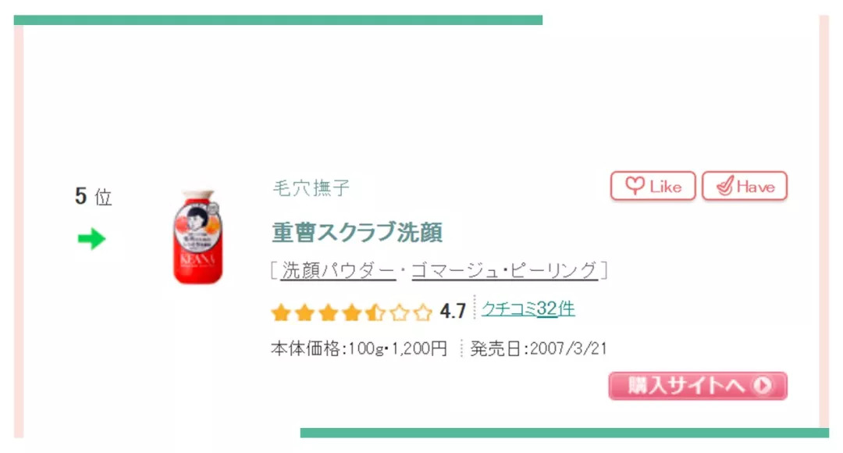Add product to Have list
The height and width of the screenshot is (453, 843).
[745, 186]
